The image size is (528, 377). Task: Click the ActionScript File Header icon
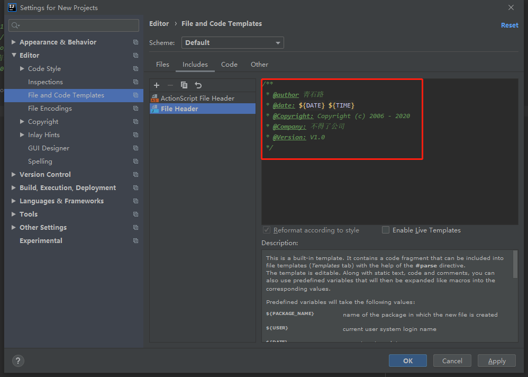point(154,98)
